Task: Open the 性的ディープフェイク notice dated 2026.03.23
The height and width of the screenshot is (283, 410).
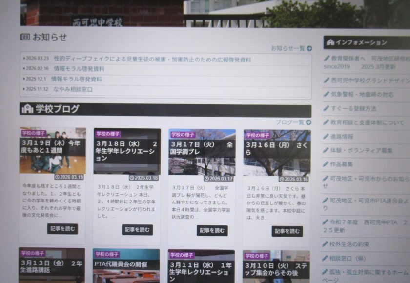Action: click(152, 60)
